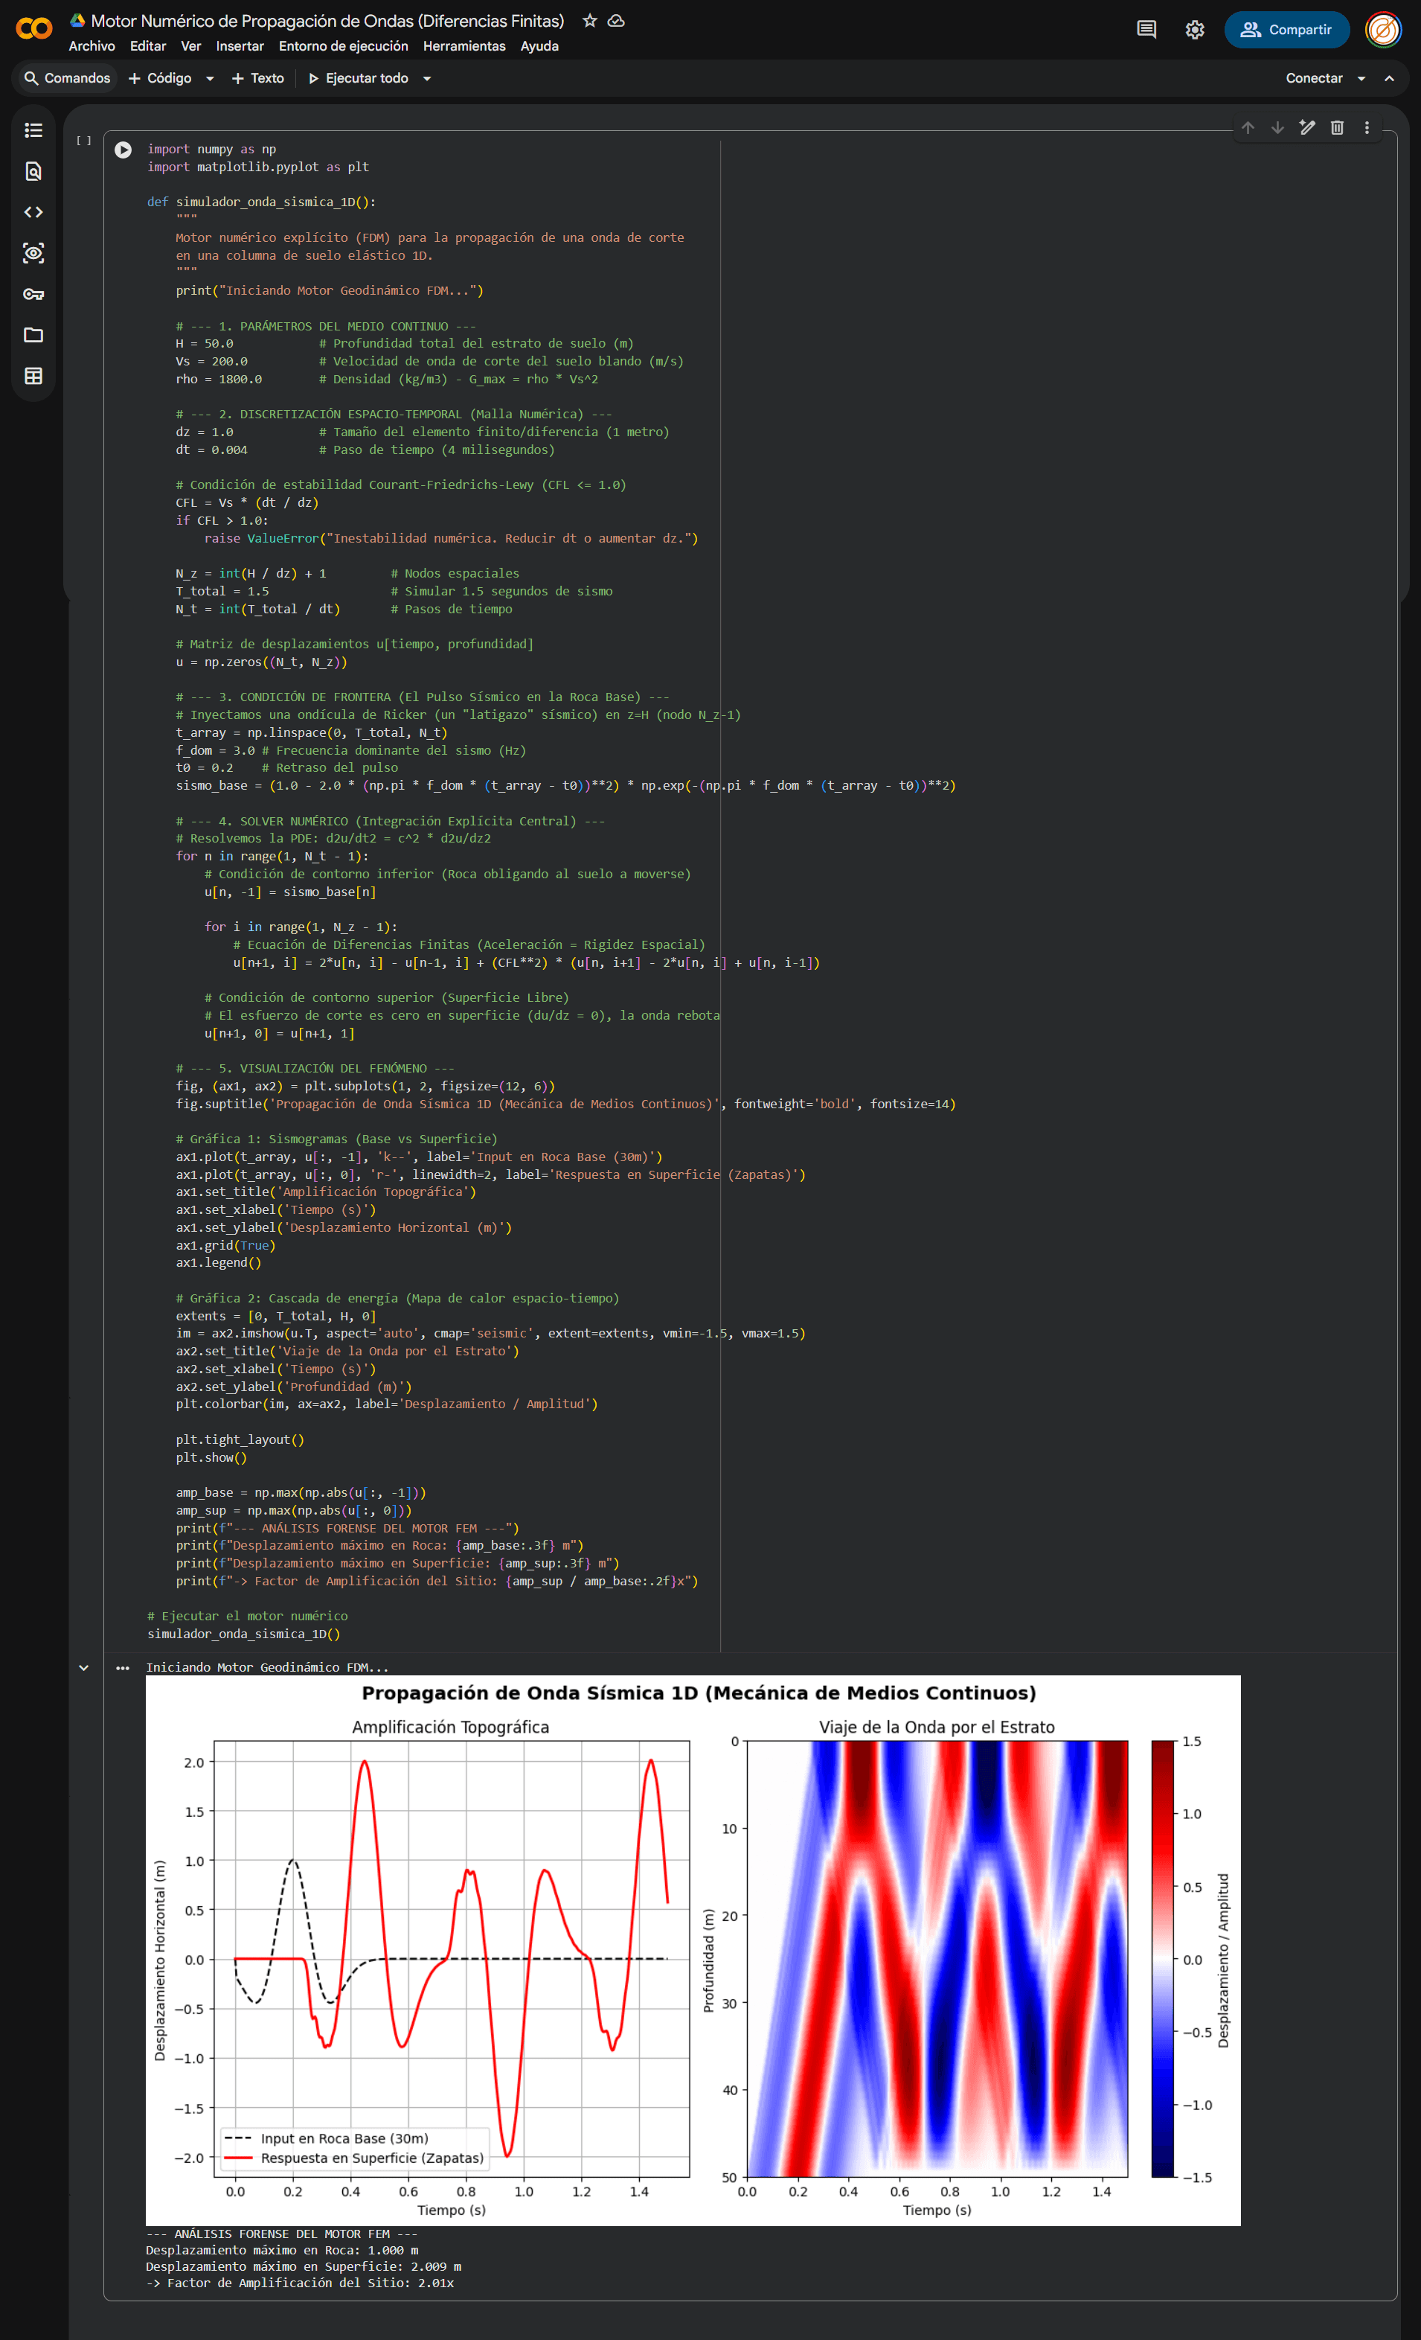The width and height of the screenshot is (1421, 2340).
Task: Click the 'ax1.legend()' code line
Action: (x=218, y=1263)
